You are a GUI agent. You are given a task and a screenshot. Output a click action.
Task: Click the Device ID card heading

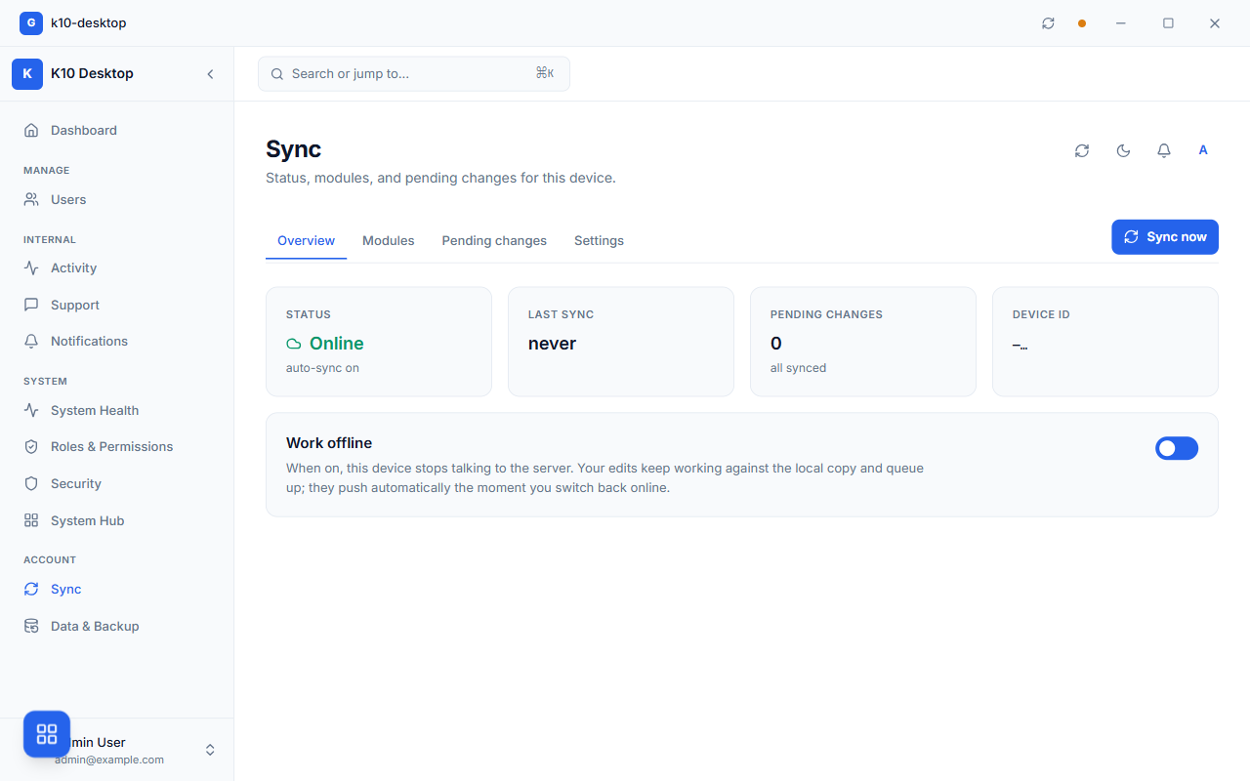1041,314
